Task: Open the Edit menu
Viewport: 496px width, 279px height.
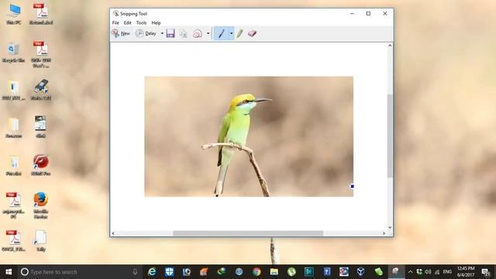Action: (x=127, y=22)
